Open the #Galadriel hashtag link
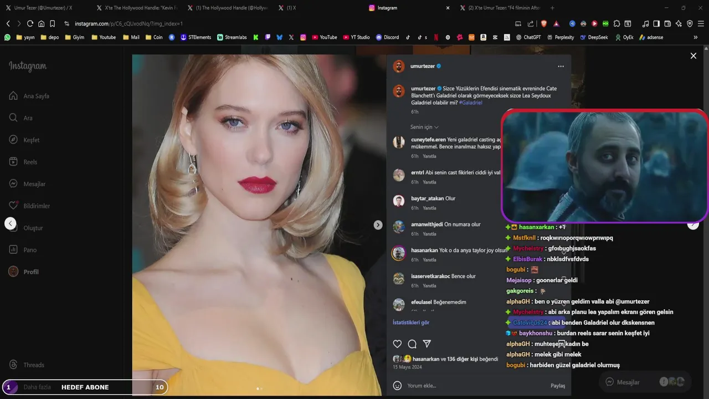The image size is (709, 399). tap(471, 103)
